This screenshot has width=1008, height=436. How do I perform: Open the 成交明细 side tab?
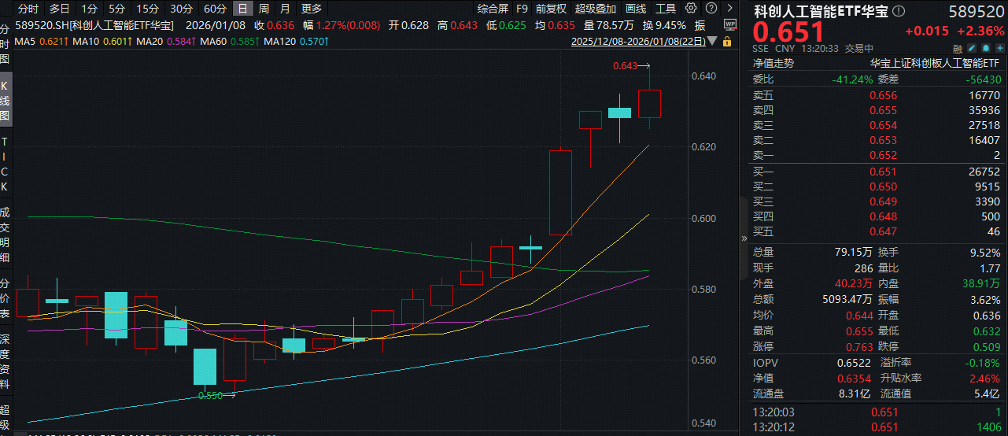coord(5,235)
